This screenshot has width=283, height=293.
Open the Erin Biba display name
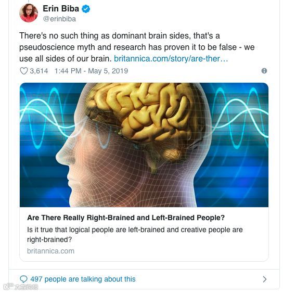pyautogui.click(x=61, y=9)
